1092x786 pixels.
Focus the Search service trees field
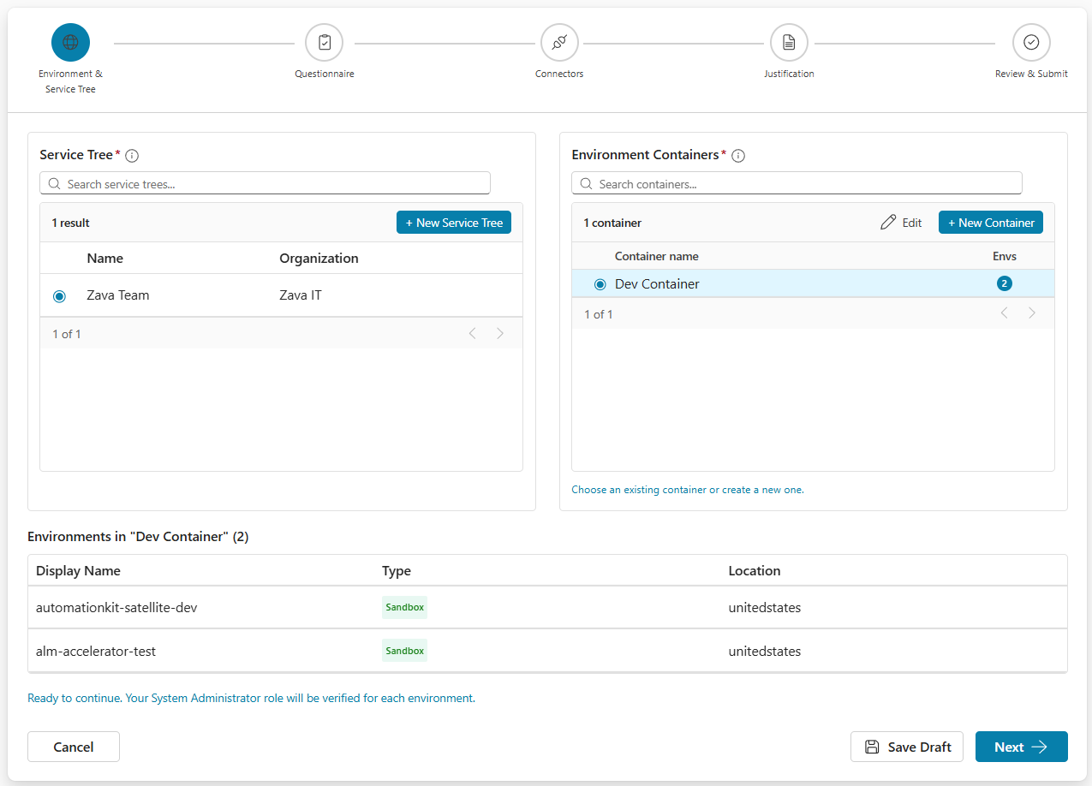pyautogui.click(x=265, y=183)
